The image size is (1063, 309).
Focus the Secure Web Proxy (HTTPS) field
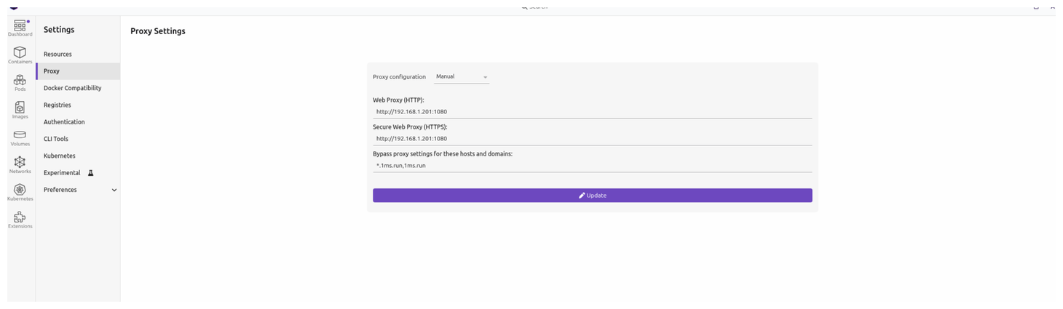pyautogui.click(x=592, y=138)
